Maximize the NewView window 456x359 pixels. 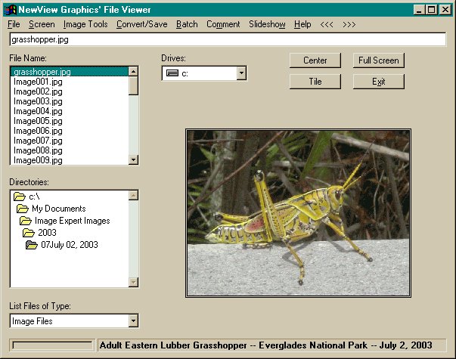click(x=432, y=10)
